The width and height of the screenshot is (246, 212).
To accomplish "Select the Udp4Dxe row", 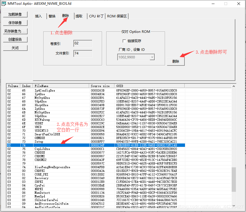I will [96, 102].
